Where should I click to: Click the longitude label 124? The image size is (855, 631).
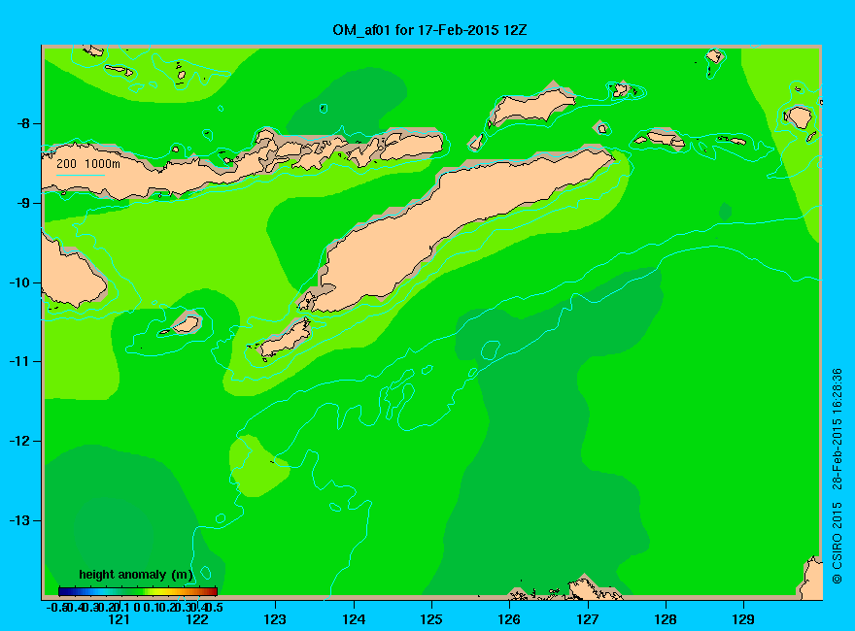pyautogui.click(x=354, y=619)
